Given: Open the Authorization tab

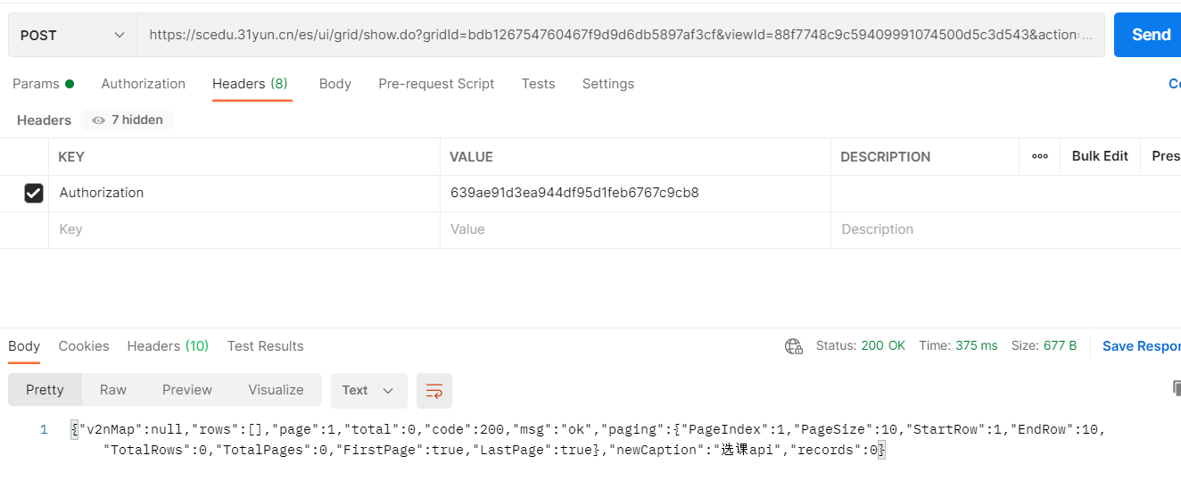Looking at the screenshot, I should (x=143, y=84).
